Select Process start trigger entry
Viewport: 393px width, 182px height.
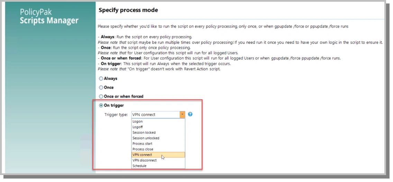pyautogui.click(x=158, y=144)
